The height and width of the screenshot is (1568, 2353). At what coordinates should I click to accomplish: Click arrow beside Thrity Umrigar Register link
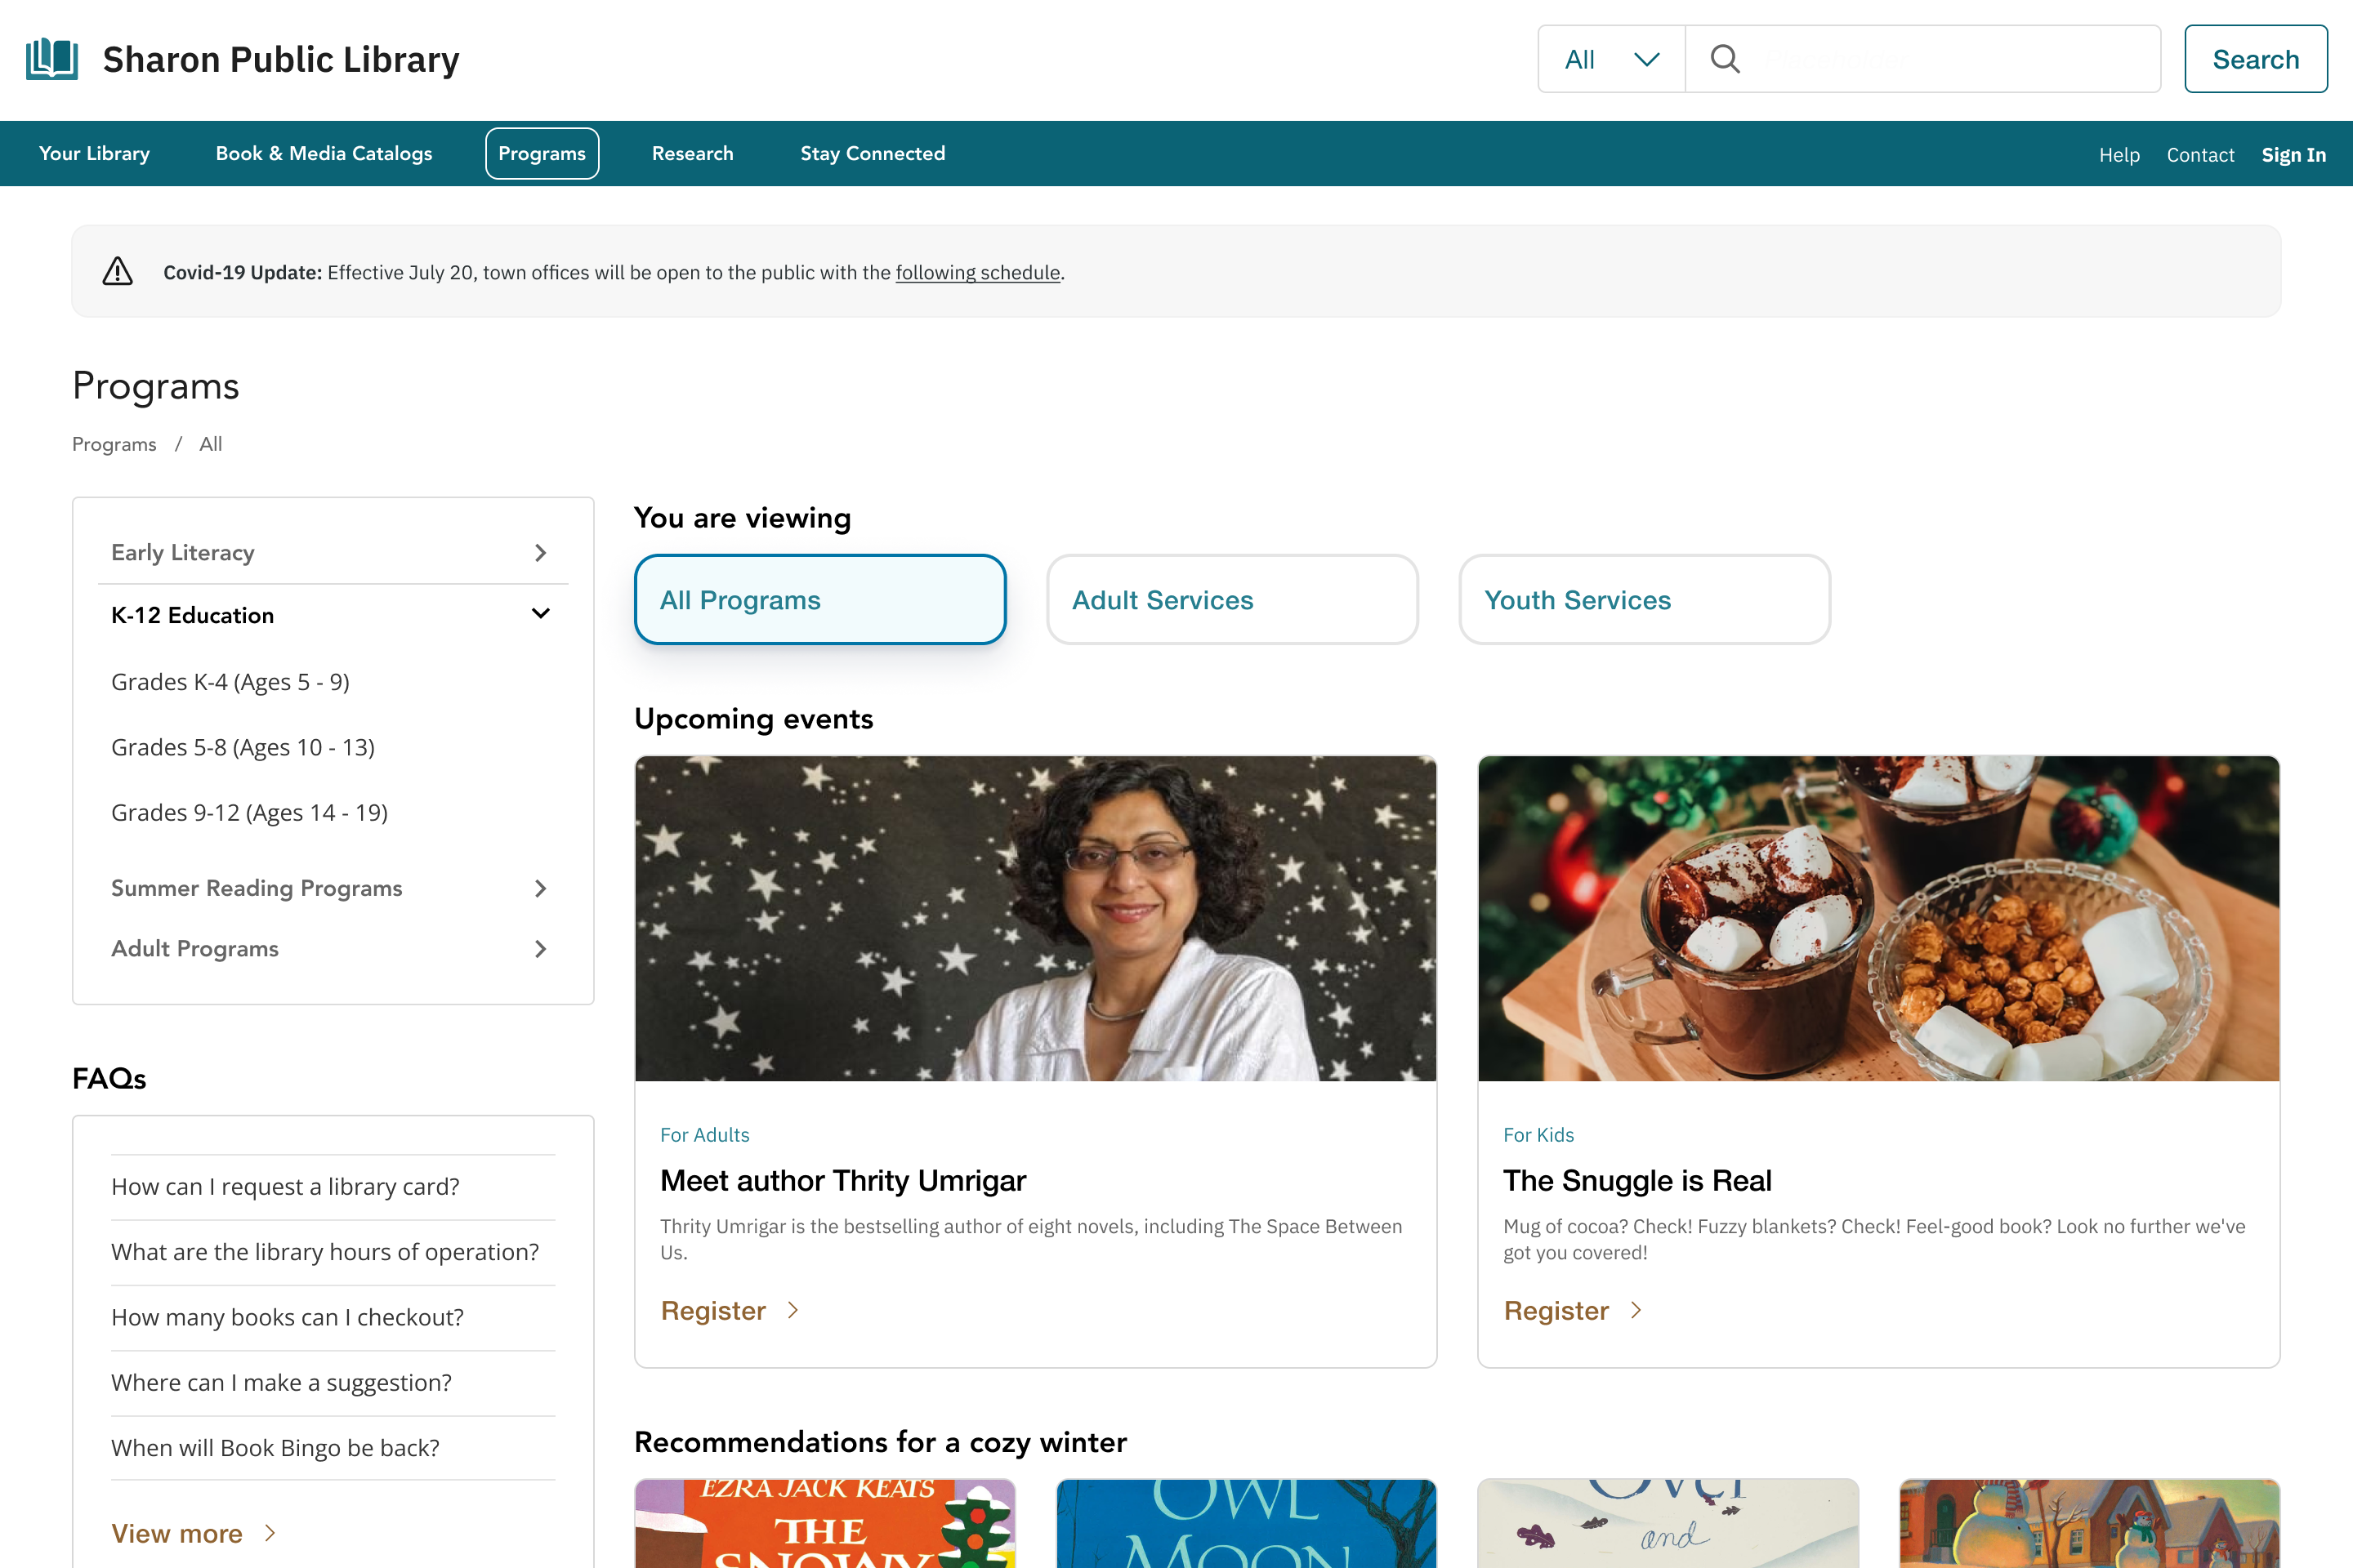793,1310
